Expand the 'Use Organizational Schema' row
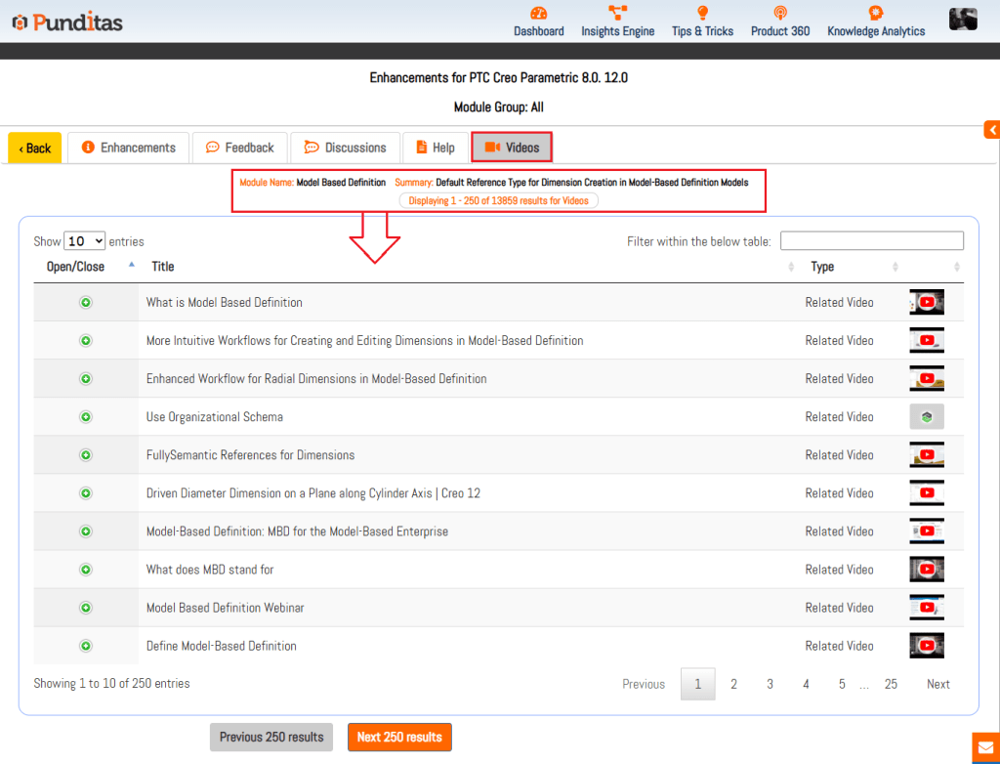 [86, 417]
